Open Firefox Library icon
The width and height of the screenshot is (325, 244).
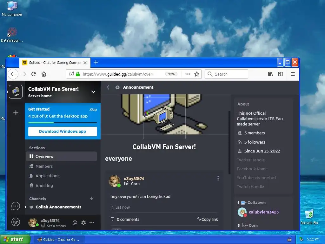click(x=270, y=74)
